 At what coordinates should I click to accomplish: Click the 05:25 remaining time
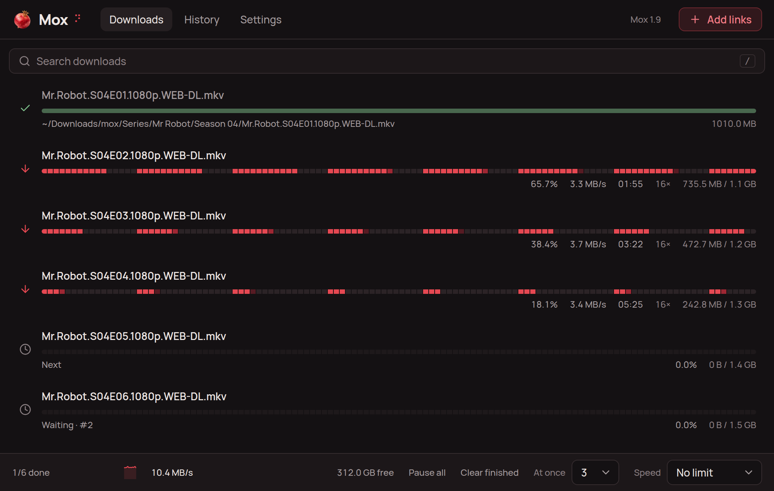630,305
